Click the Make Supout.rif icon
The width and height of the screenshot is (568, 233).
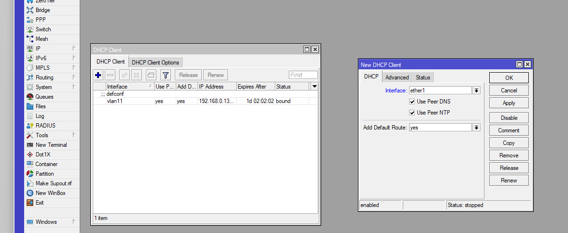click(30, 183)
